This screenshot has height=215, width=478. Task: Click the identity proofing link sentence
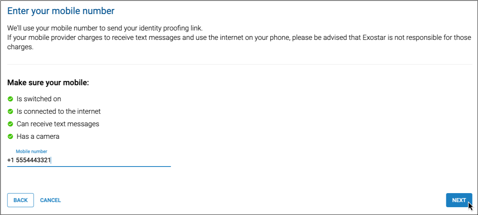pyautogui.click(x=105, y=29)
